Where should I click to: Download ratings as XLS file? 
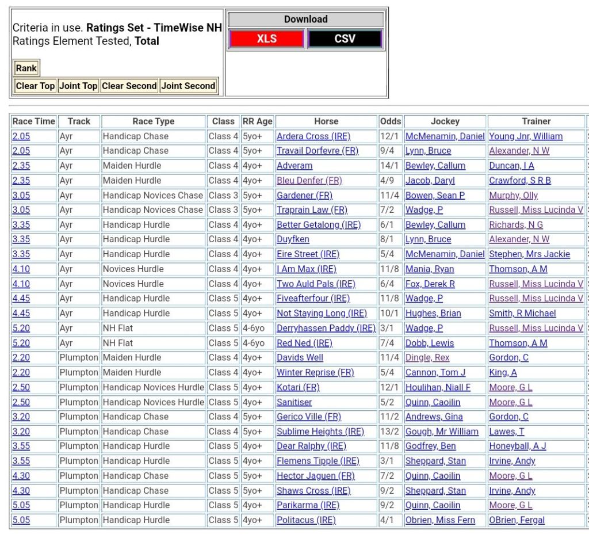click(x=266, y=39)
